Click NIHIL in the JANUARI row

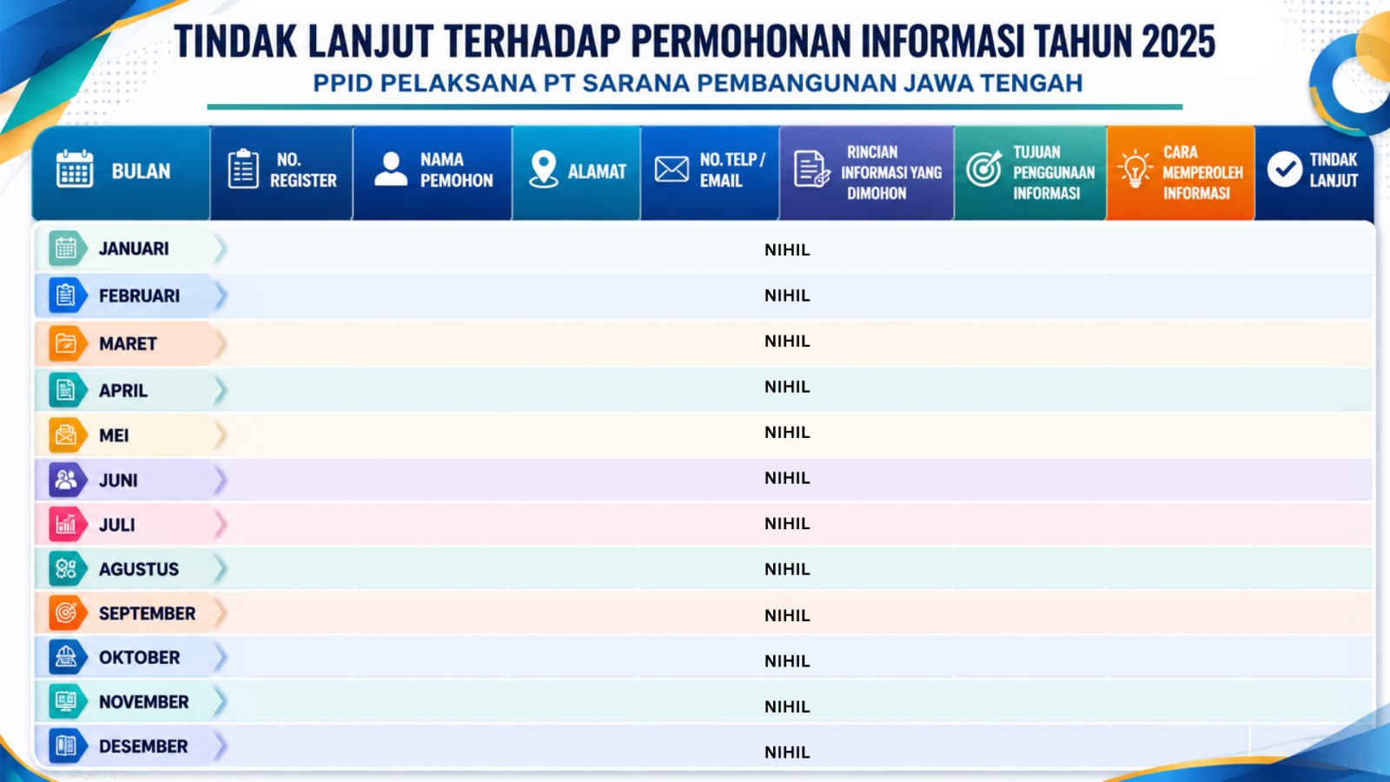click(787, 250)
